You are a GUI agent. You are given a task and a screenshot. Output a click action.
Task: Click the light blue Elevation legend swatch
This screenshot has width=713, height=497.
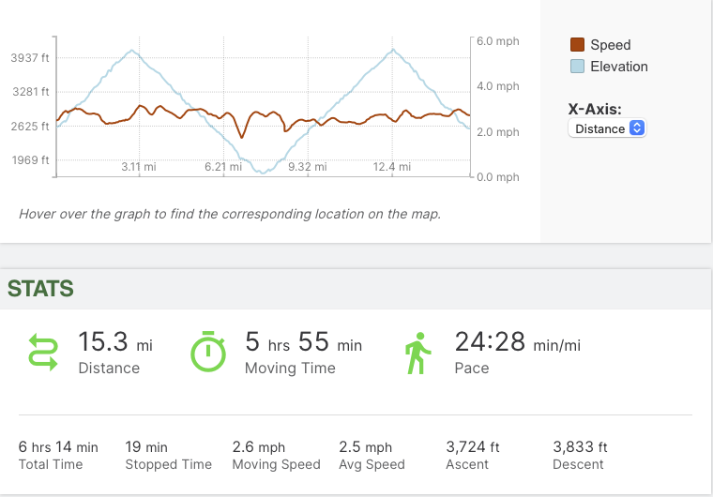[x=578, y=67]
